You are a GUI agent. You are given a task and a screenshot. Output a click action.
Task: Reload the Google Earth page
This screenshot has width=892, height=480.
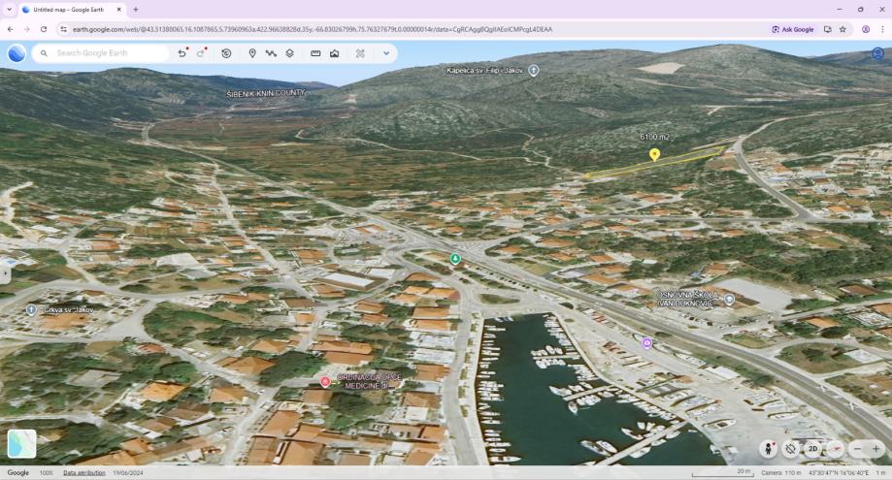pyautogui.click(x=44, y=29)
